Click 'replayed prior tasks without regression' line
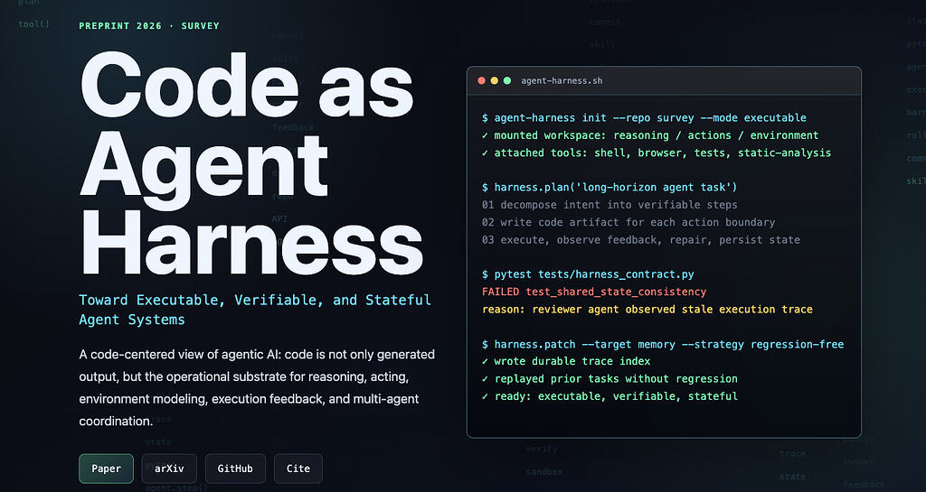The height and width of the screenshot is (492, 926). (609, 379)
